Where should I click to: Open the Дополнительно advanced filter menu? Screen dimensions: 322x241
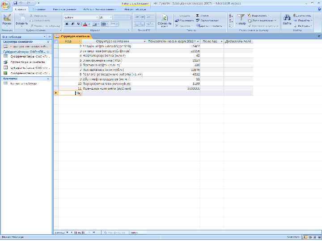coord(262,21)
